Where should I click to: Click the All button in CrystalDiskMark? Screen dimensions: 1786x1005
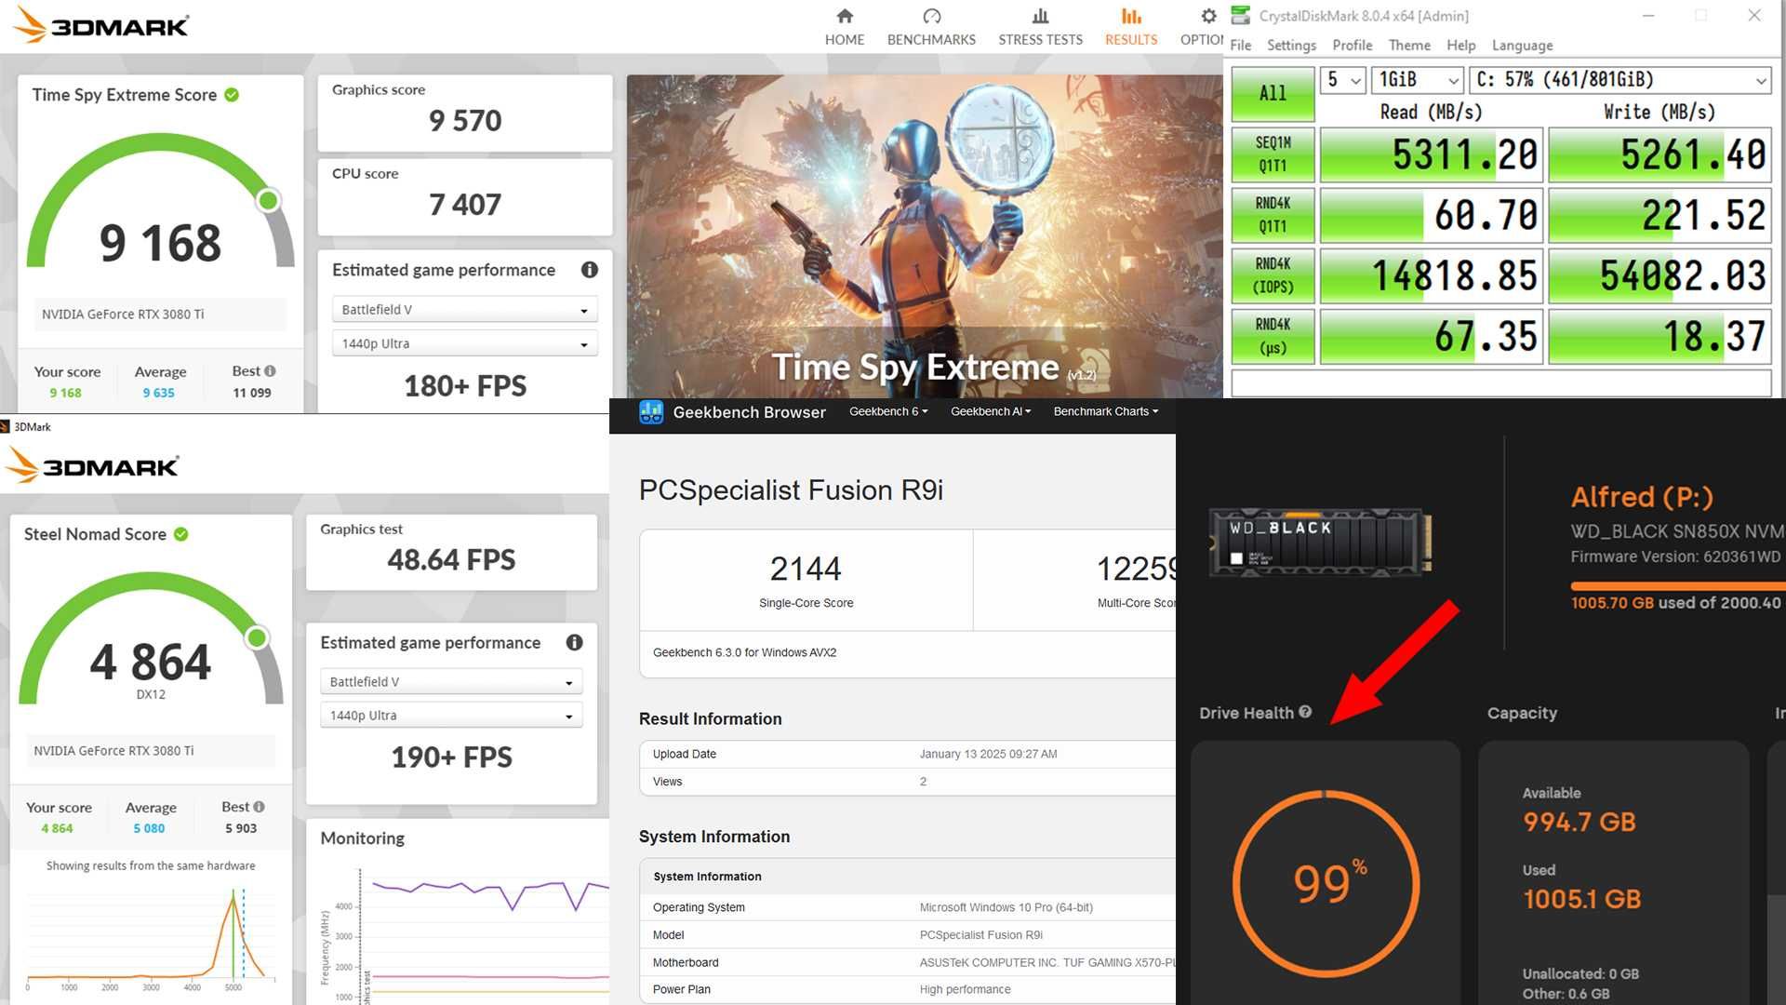(1273, 93)
